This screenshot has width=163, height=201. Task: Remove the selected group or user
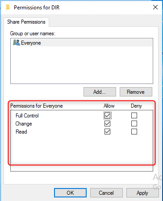[x=136, y=92]
